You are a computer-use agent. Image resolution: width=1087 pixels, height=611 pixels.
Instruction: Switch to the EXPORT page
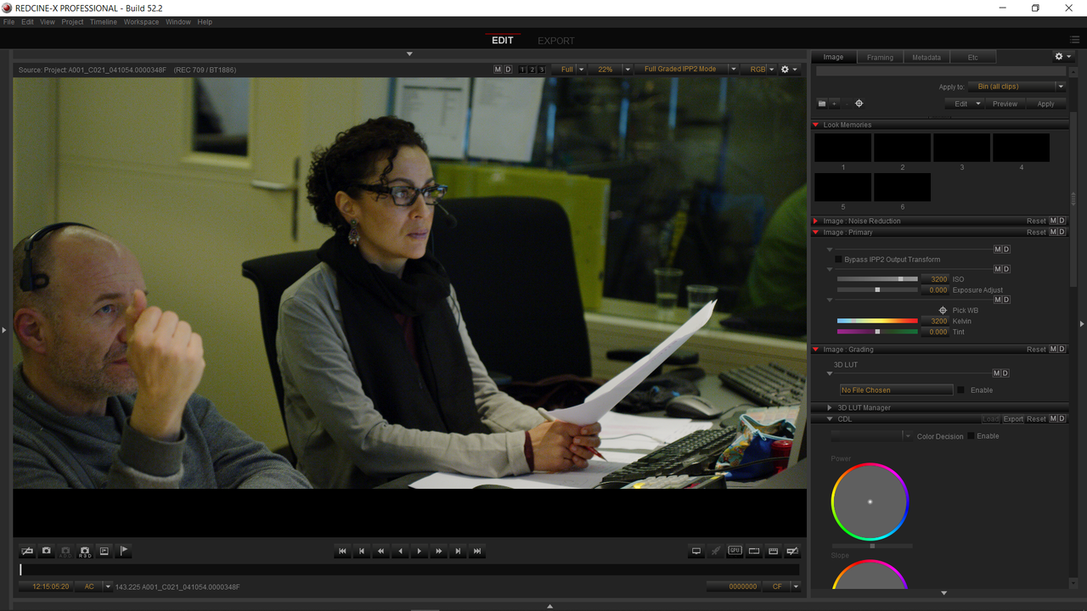tap(556, 41)
